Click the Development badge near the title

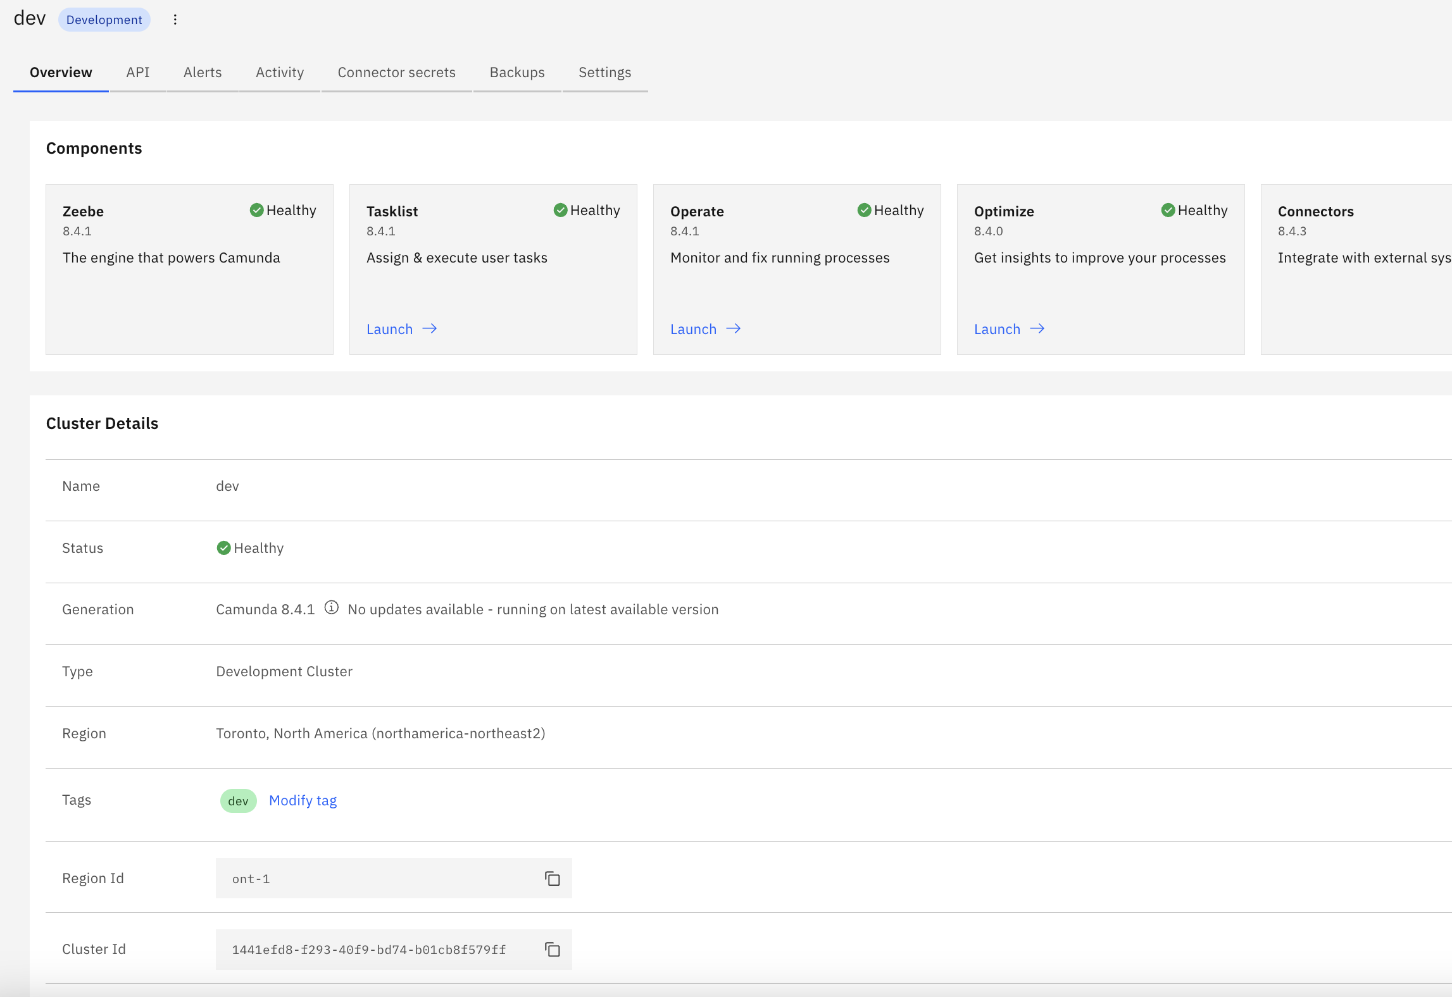tap(104, 20)
